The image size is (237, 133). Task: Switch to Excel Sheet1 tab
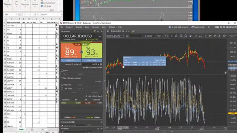click(x=21, y=129)
